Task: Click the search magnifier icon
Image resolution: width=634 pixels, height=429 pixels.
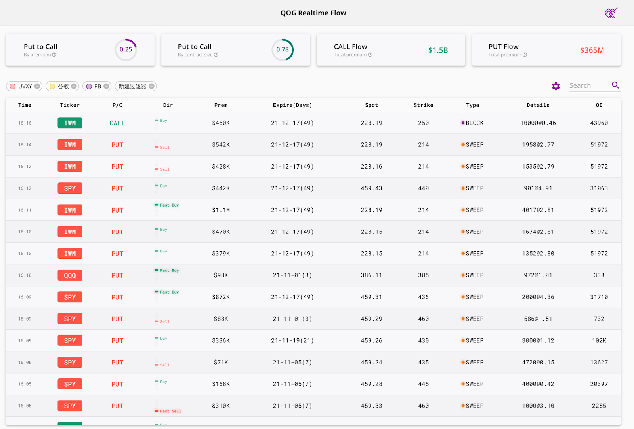Action: click(615, 85)
